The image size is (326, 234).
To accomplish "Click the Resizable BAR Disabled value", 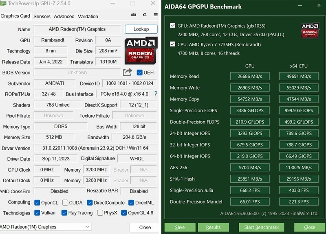I will point(139,191).
